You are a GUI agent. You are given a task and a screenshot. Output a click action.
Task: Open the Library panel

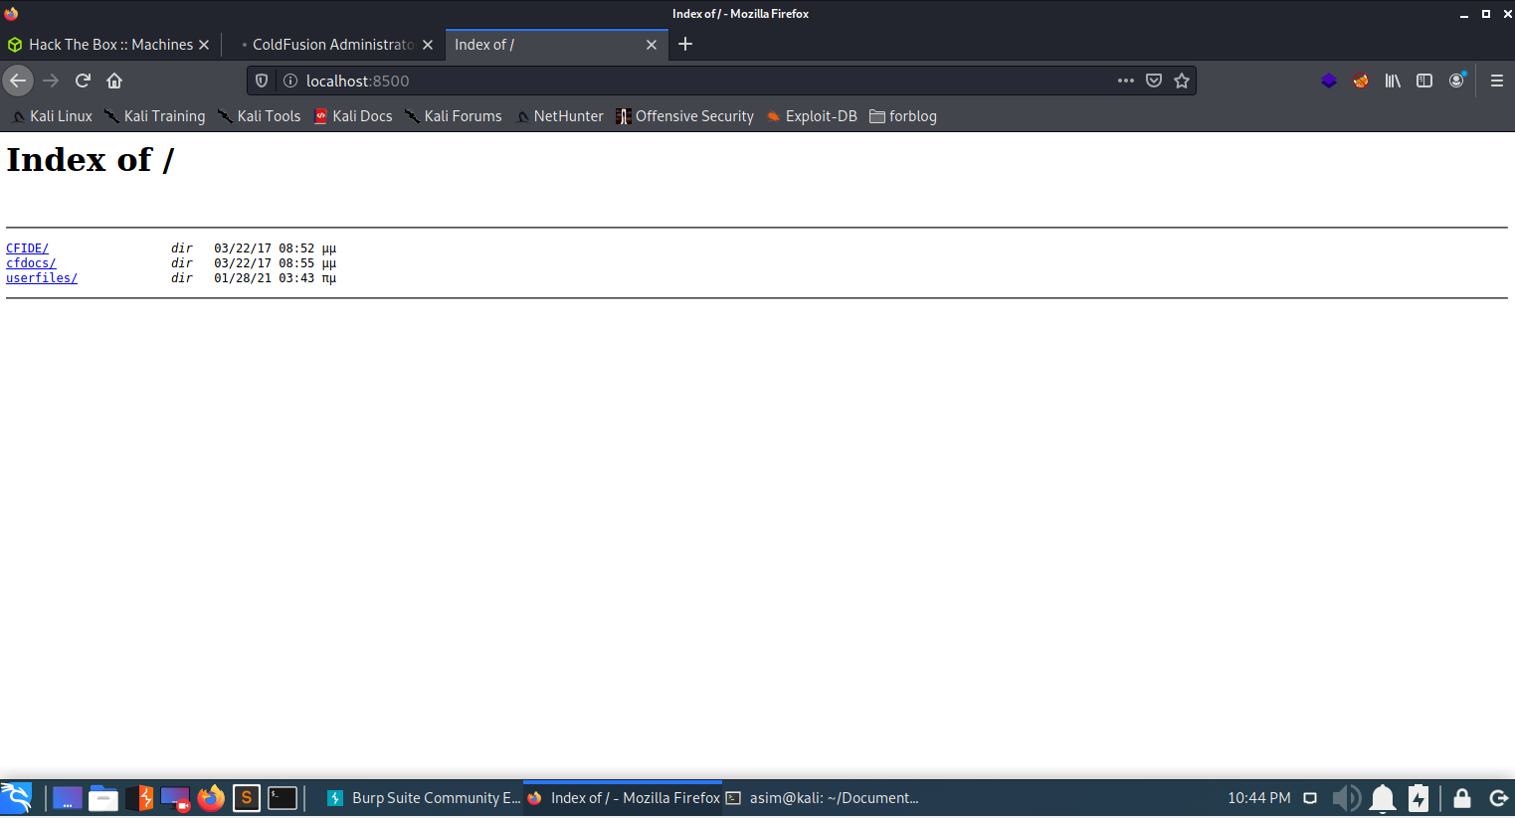point(1393,81)
